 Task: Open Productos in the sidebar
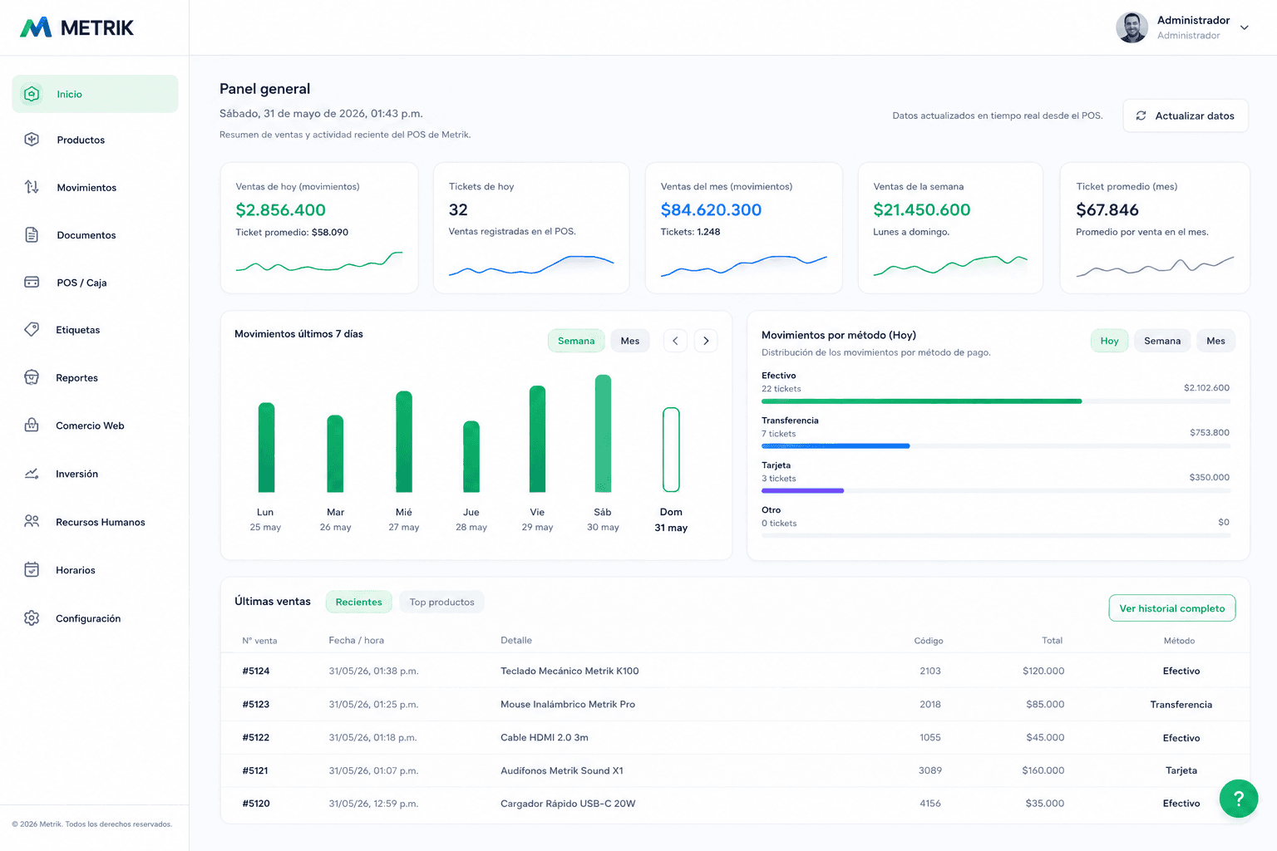pos(95,140)
